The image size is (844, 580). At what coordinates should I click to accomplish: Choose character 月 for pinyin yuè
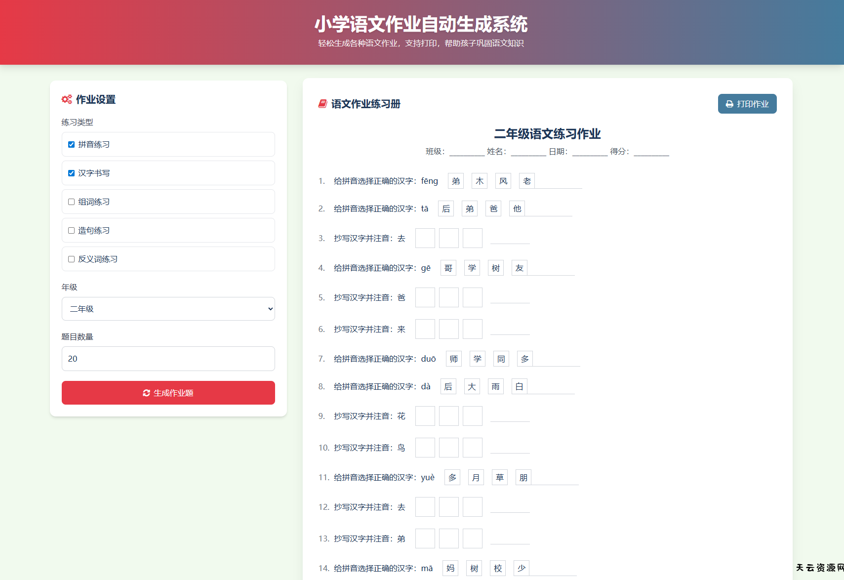[x=476, y=478]
